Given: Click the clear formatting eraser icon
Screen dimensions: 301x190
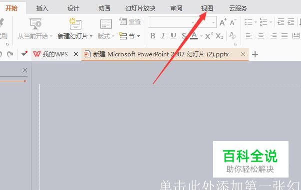Looking at the screenshot, I should click(x=233, y=36).
